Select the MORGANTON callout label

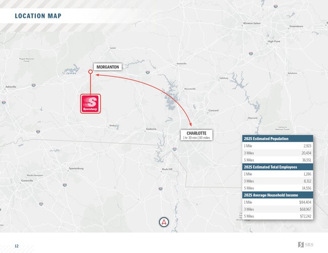point(107,67)
